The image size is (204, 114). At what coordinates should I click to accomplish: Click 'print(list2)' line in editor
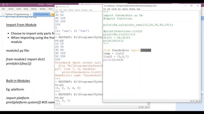coord(113,60)
